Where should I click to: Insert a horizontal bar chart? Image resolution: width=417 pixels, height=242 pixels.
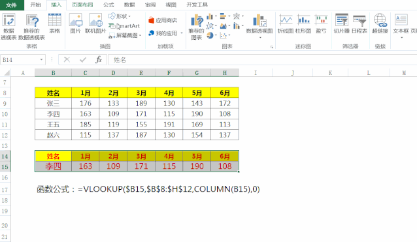pos(223,16)
